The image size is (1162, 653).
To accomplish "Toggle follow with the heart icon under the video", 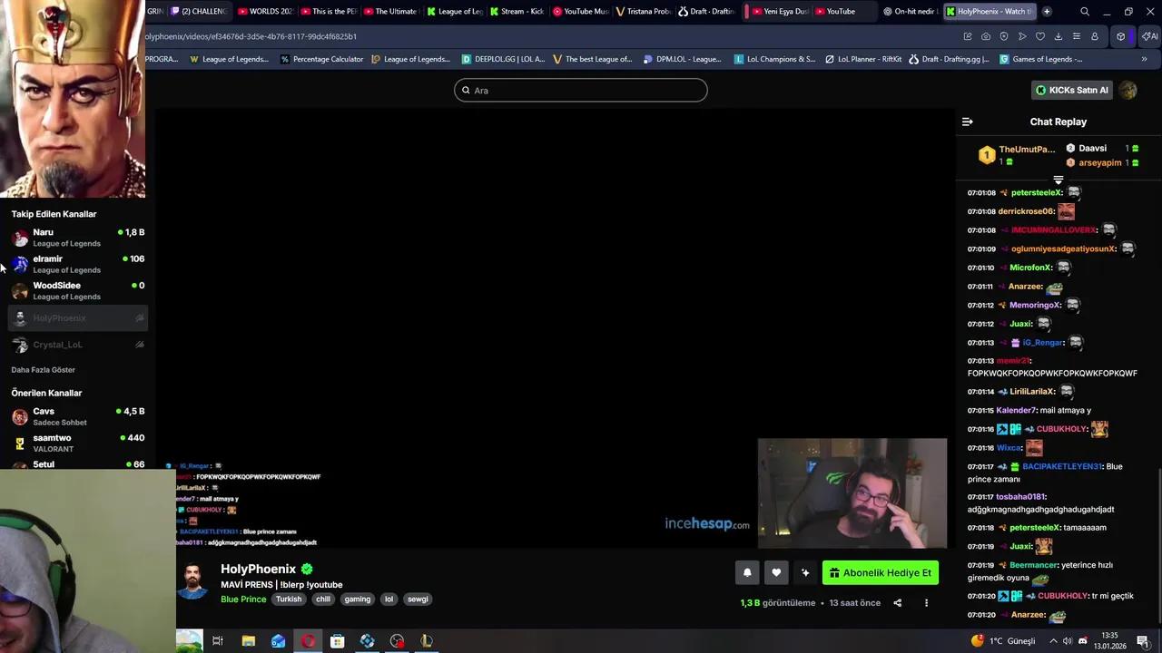I will coord(776,572).
